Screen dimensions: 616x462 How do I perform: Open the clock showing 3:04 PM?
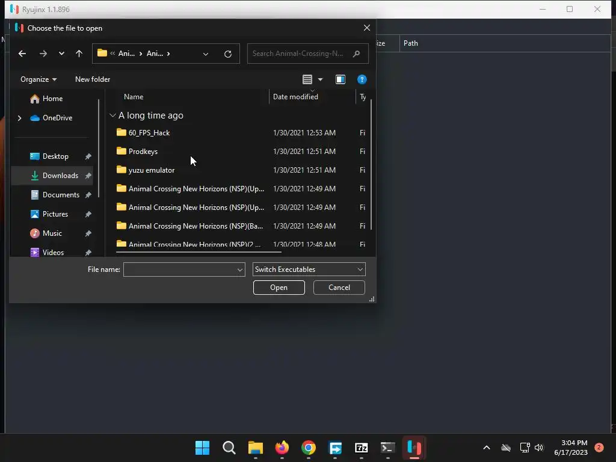(571, 448)
